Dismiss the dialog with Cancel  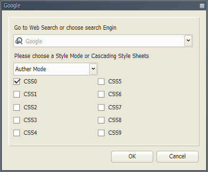[177, 156]
